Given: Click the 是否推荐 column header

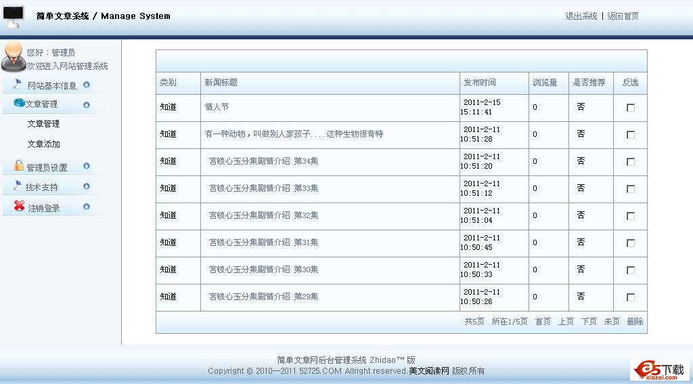Looking at the screenshot, I should tap(589, 83).
